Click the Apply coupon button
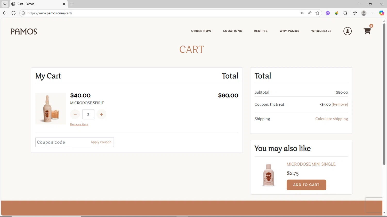The height and width of the screenshot is (217, 387). pyautogui.click(x=101, y=142)
